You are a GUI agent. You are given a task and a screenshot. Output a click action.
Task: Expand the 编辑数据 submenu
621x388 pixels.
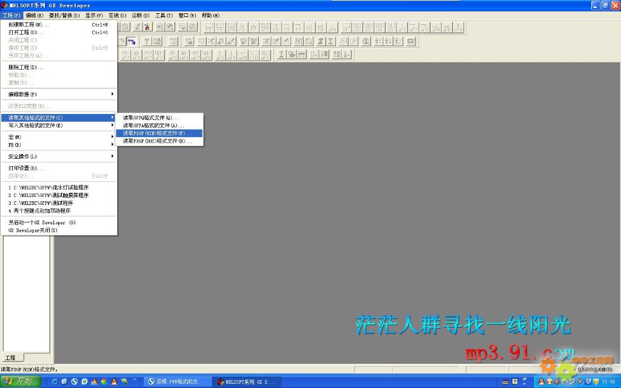point(59,94)
